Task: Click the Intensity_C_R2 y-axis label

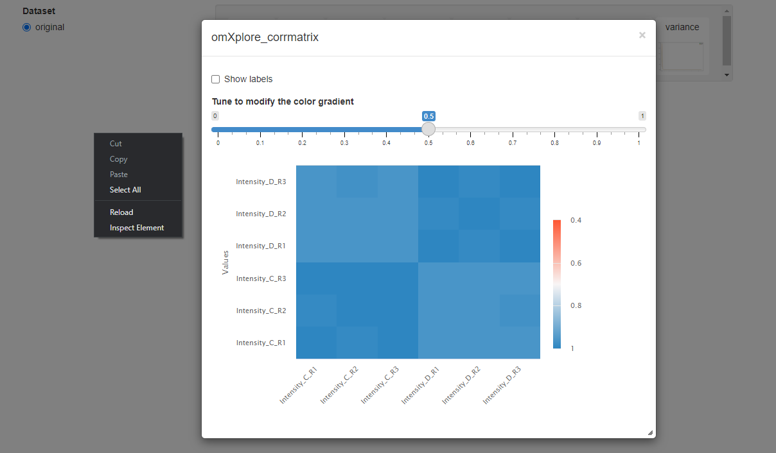Action: (261, 311)
